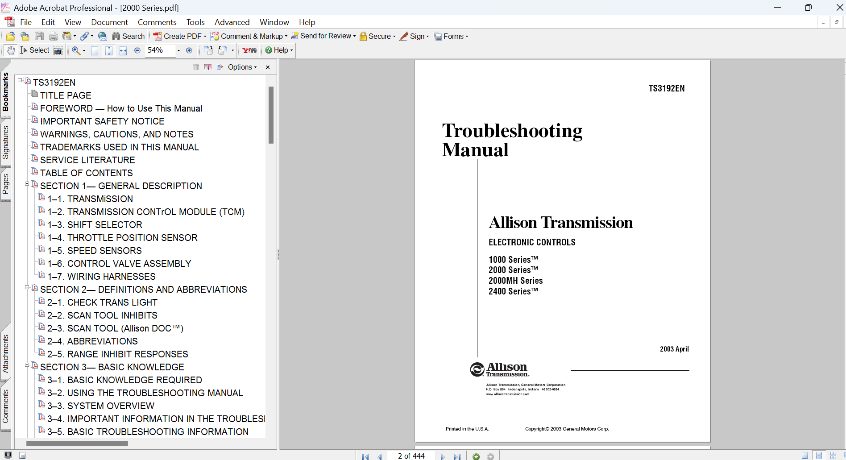Click the Yahoo search toolbar icon
This screenshot has height=460, width=846.
click(x=249, y=50)
